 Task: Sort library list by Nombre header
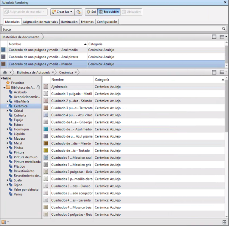tap(72, 80)
